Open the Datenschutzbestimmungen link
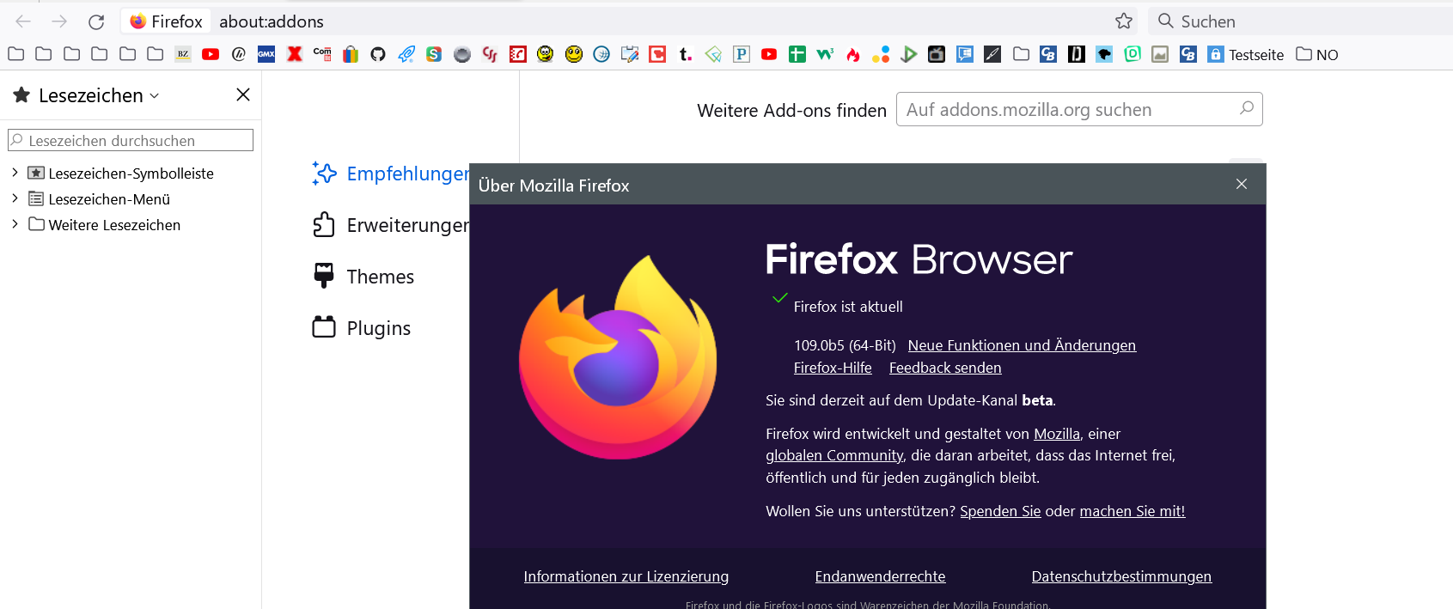The image size is (1453, 609). (1121, 576)
